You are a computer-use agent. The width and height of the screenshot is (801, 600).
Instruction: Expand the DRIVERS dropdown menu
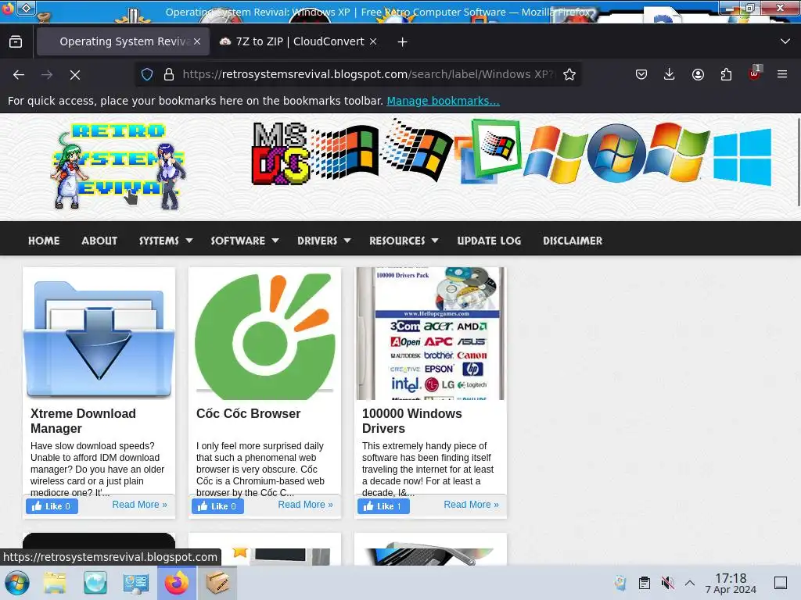pyautogui.click(x=324, y=241)
